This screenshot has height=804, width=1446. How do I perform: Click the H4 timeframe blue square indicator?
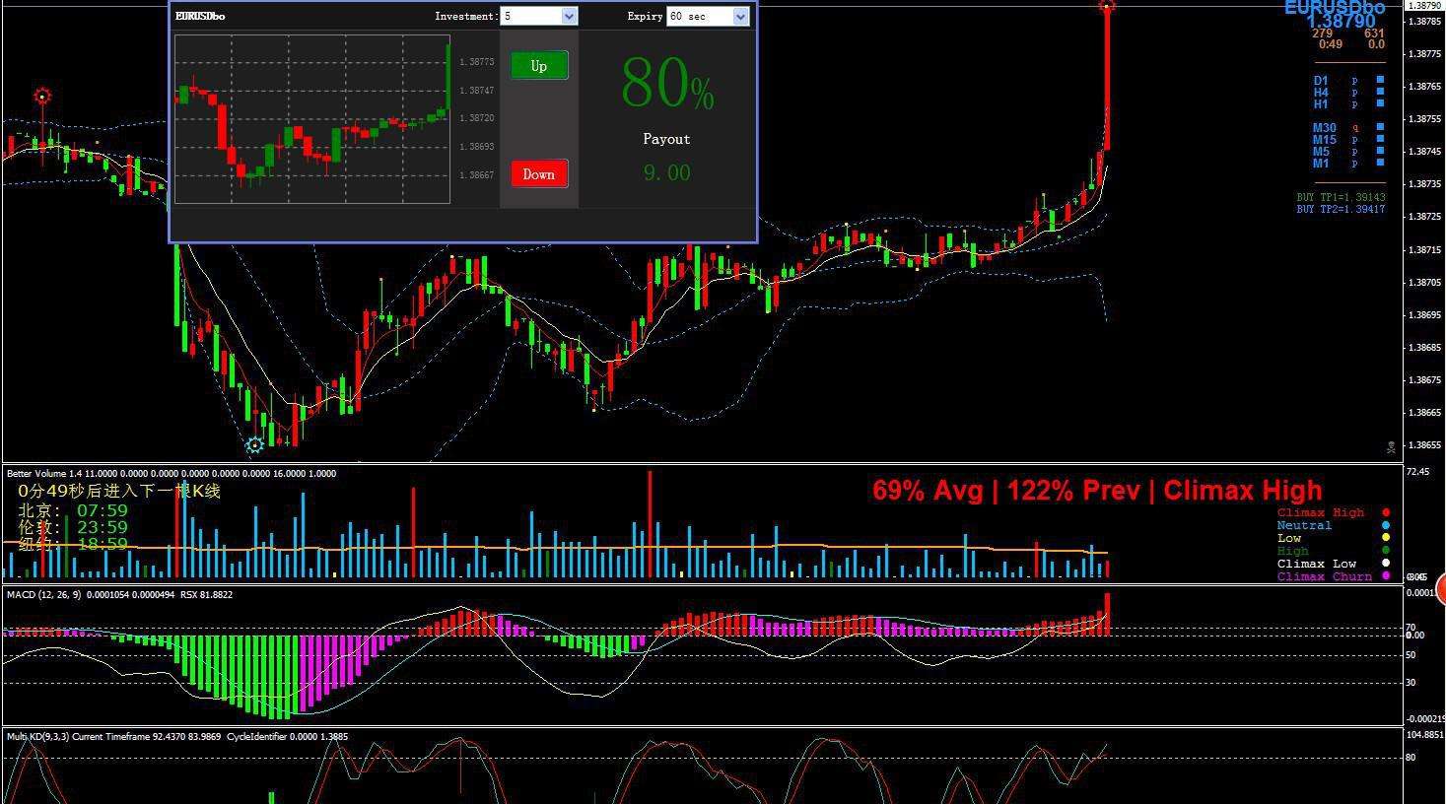(1381, 92)
